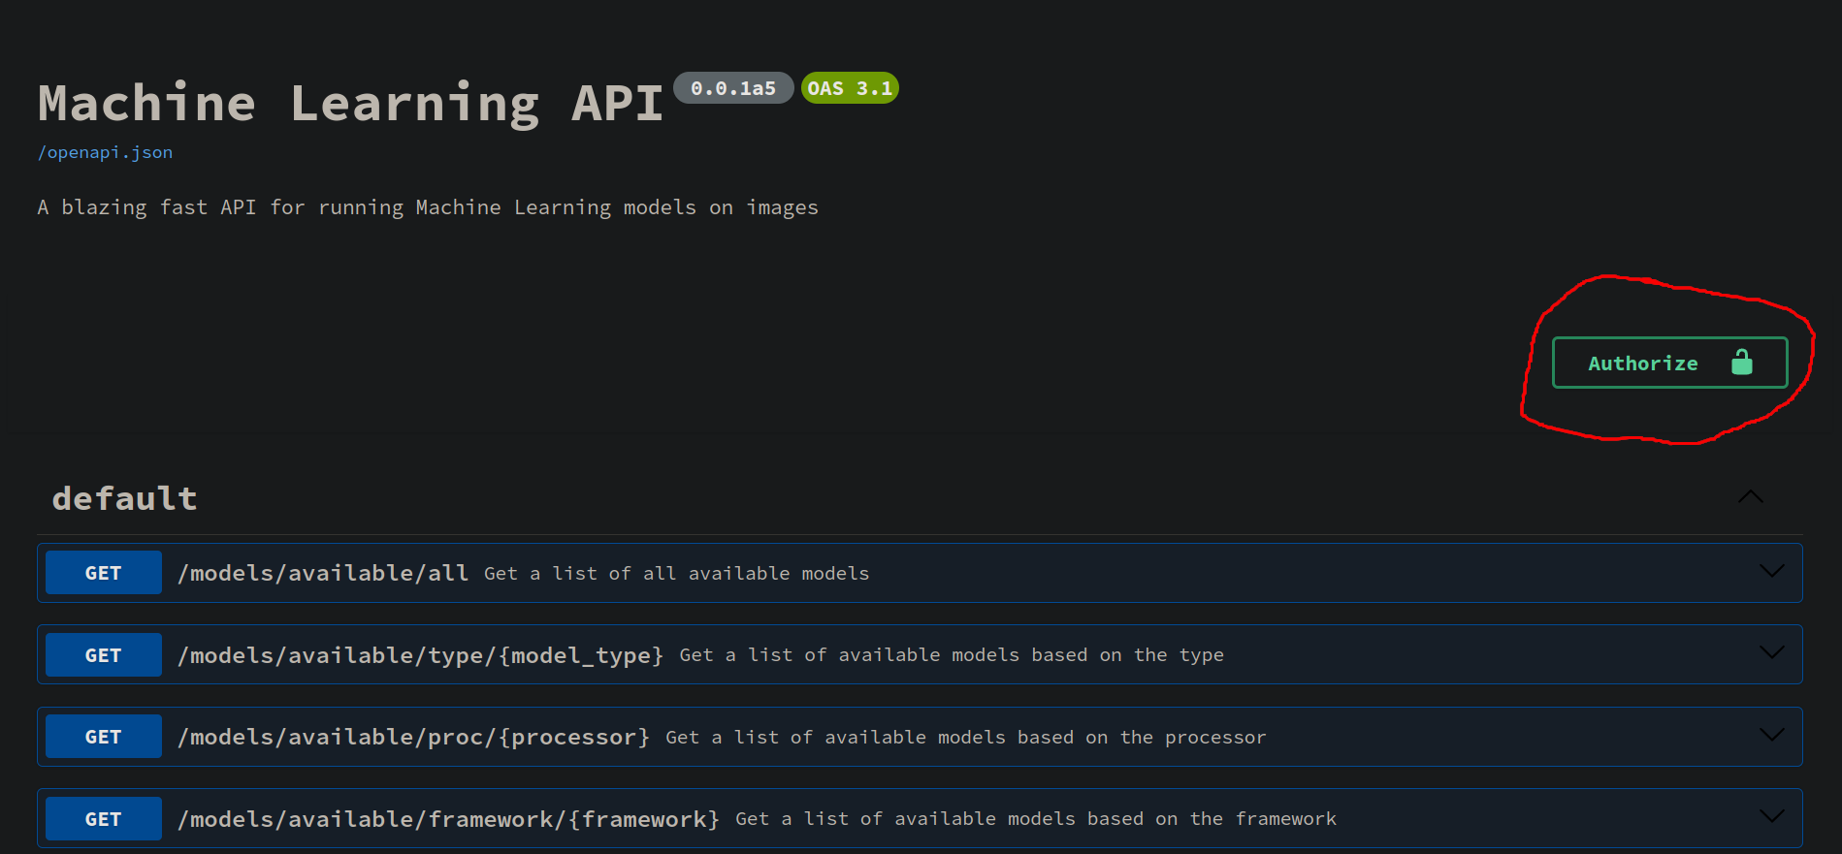Click the unlocked padlock icon in Authorize

coord(1742,363)
